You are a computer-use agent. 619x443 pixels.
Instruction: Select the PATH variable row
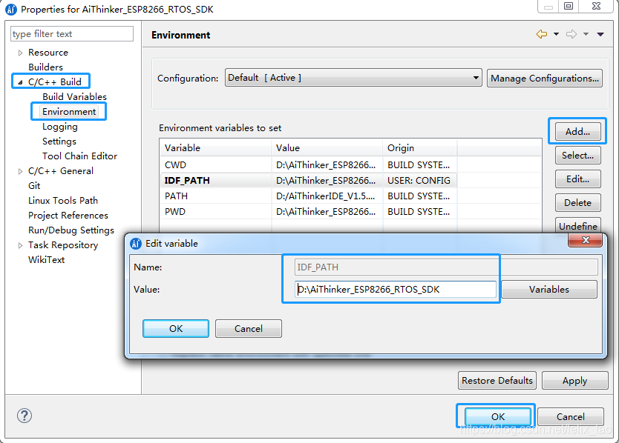coord(350,196)
